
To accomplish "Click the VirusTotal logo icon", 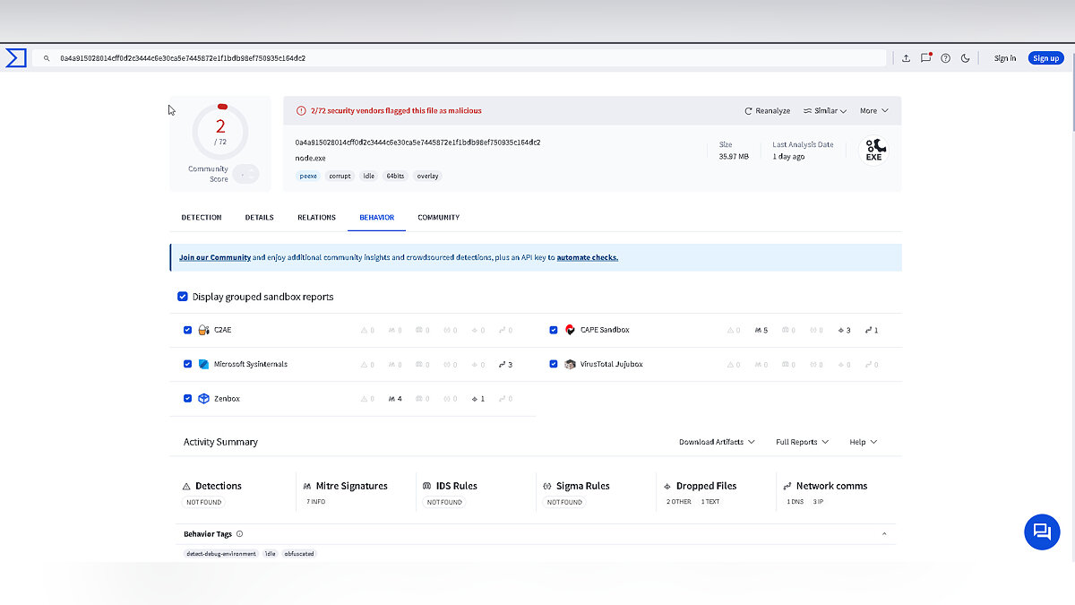I will click(15, 58).
